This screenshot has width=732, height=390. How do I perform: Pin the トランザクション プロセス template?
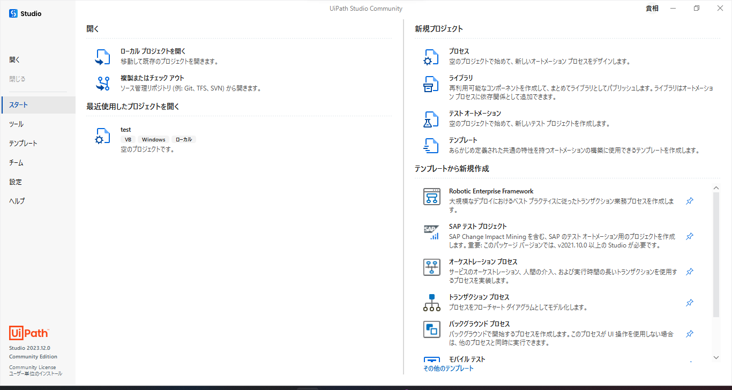pyautogui.click(x=690, y=303)
